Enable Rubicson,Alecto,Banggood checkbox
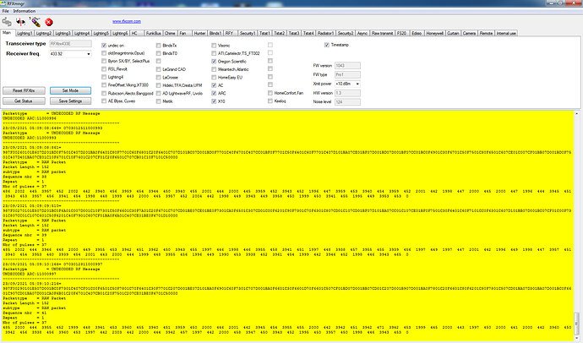 (x=104, y=93)
